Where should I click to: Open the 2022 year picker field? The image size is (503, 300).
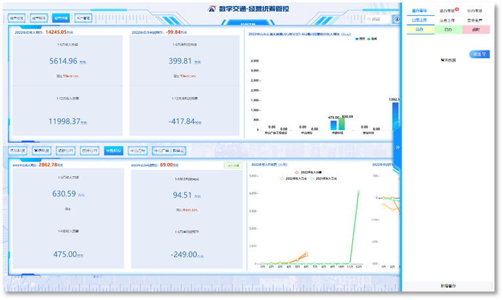[378, 19]
